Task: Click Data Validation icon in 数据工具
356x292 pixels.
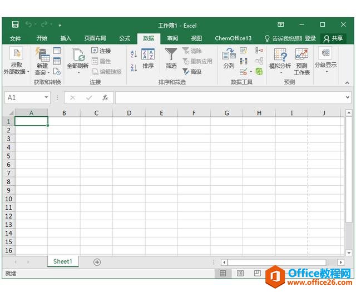Action: (244, 72)
